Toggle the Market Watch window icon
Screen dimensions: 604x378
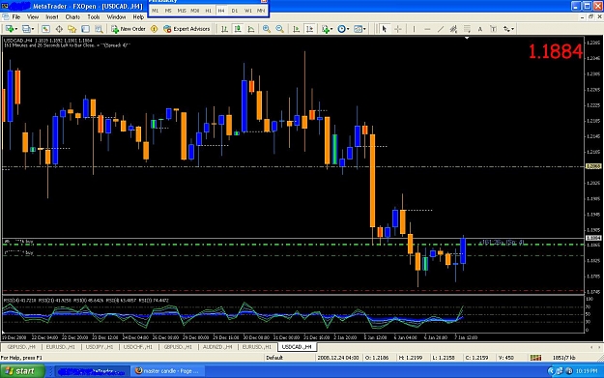(x=45, y=29)
